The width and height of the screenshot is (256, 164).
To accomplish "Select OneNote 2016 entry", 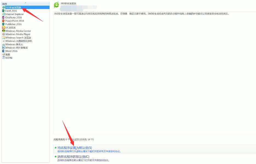I will click(x=13, y=17).
